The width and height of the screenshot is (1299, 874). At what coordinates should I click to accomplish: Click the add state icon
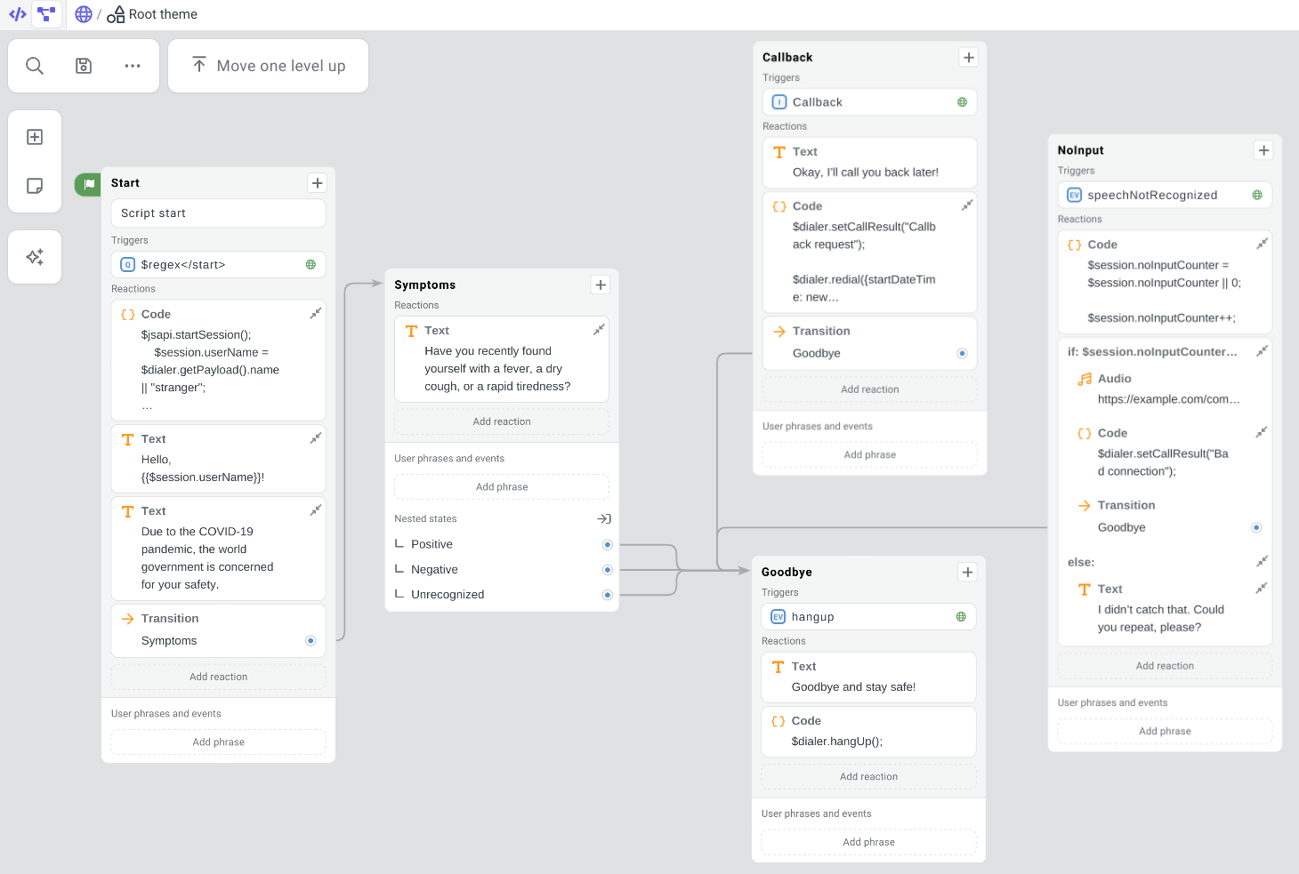click(x=35, y=137)
